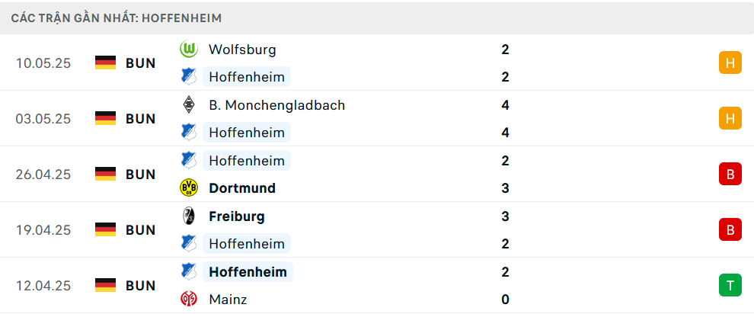Viewport: 754px width, 314px height.
Task: Click Hoffenheim crest in 10.05.25 match
Action: [188, 77]
